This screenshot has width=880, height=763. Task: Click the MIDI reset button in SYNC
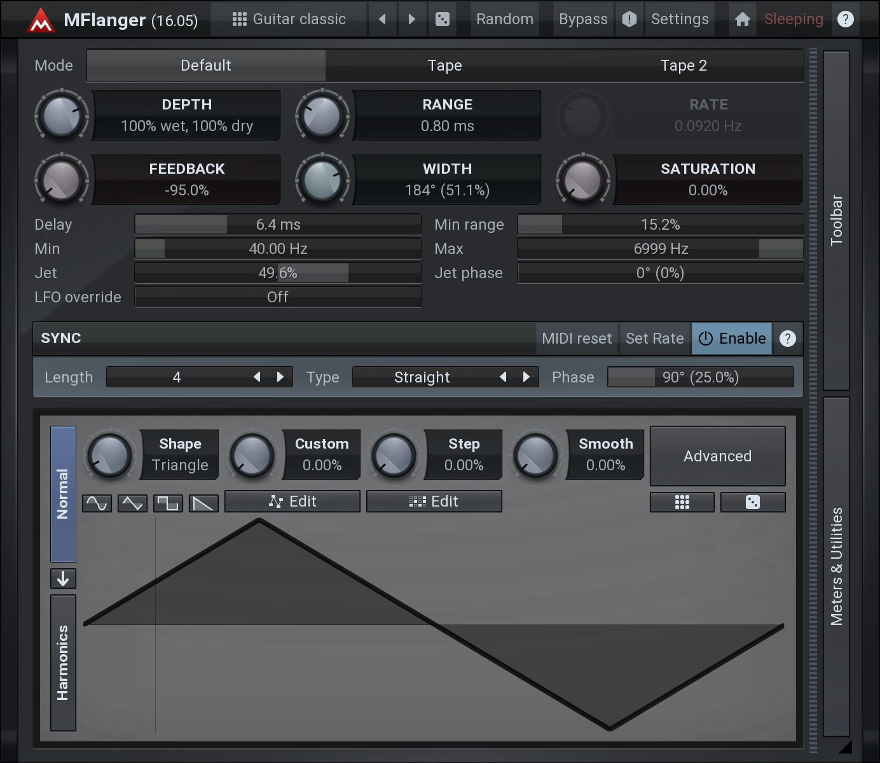point(577,339)
